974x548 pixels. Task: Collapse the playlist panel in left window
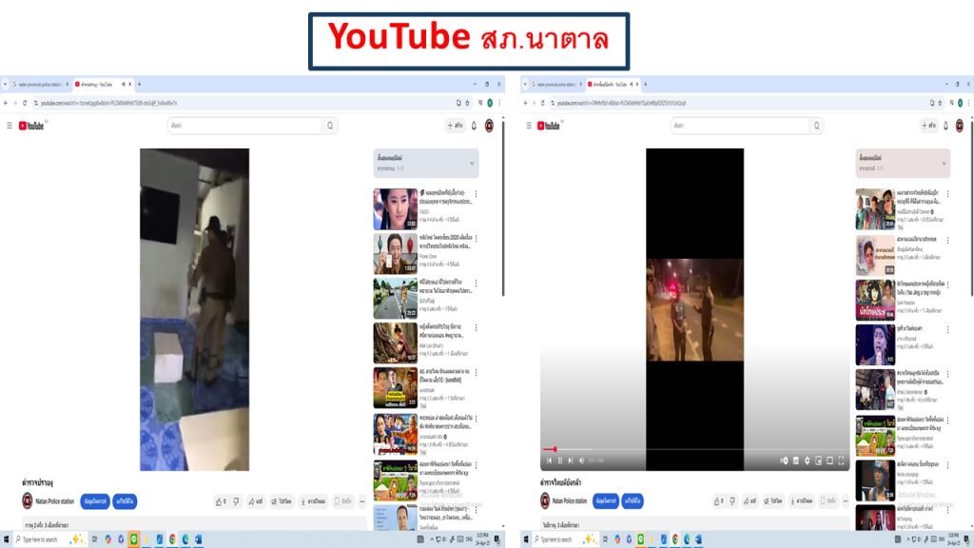(x=473, y=163)
